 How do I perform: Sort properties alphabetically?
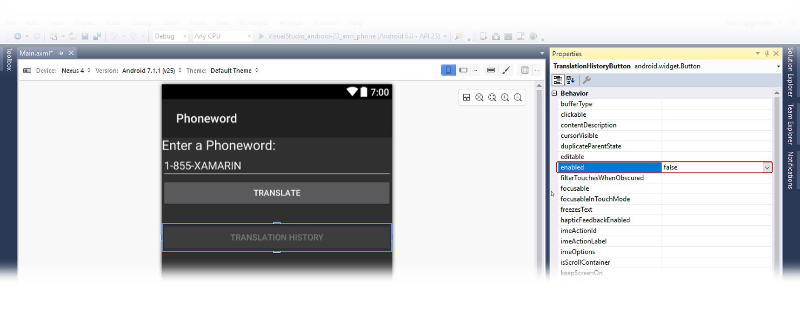pyautogui.click(x=571, y=80)
